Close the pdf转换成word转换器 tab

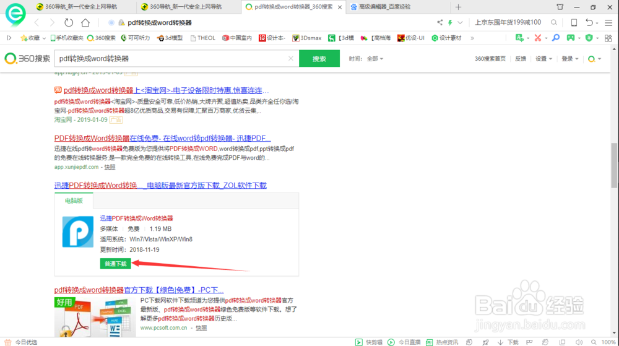(x=340, y=7)
